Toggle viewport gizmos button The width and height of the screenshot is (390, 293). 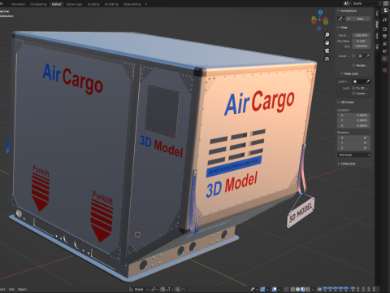pos(262,289)
